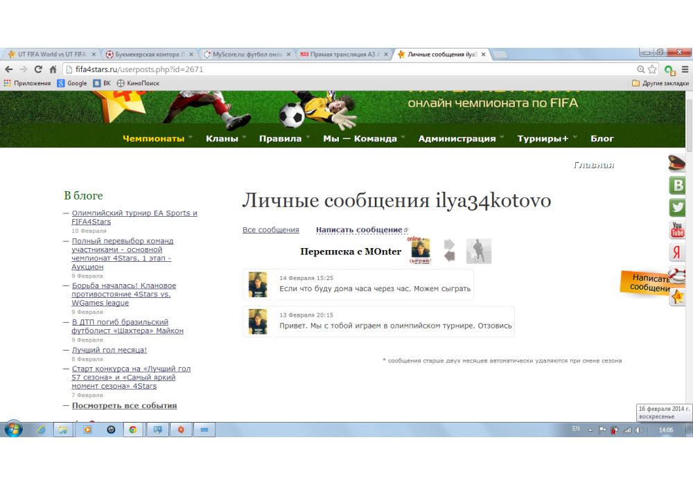
Task: Open the Twitter share icon
Action: tap(677, 207)
